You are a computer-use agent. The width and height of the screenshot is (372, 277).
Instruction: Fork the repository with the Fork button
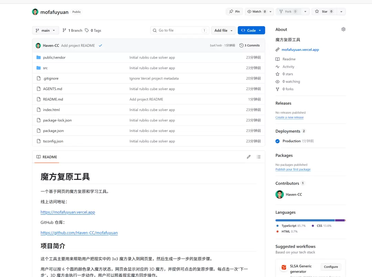[x=288, y=11]
